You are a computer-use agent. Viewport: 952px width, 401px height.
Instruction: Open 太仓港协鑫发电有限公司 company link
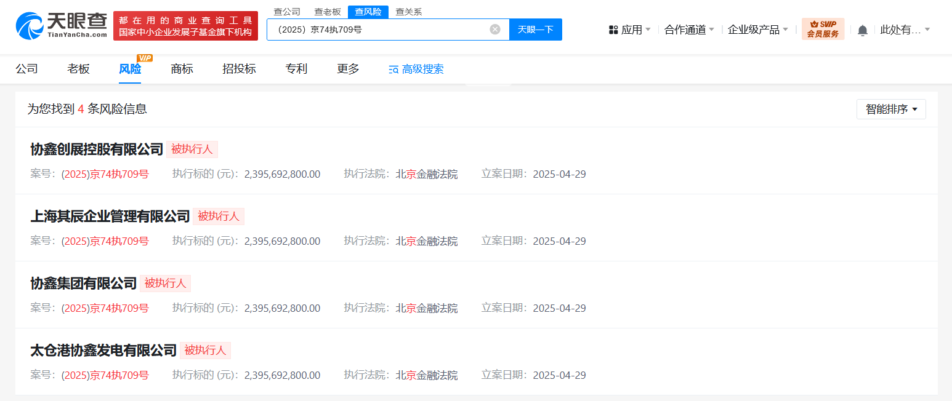tap(103, 351)
